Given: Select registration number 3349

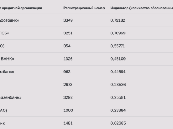Looking at the screenshot, I should pos(68,20).
